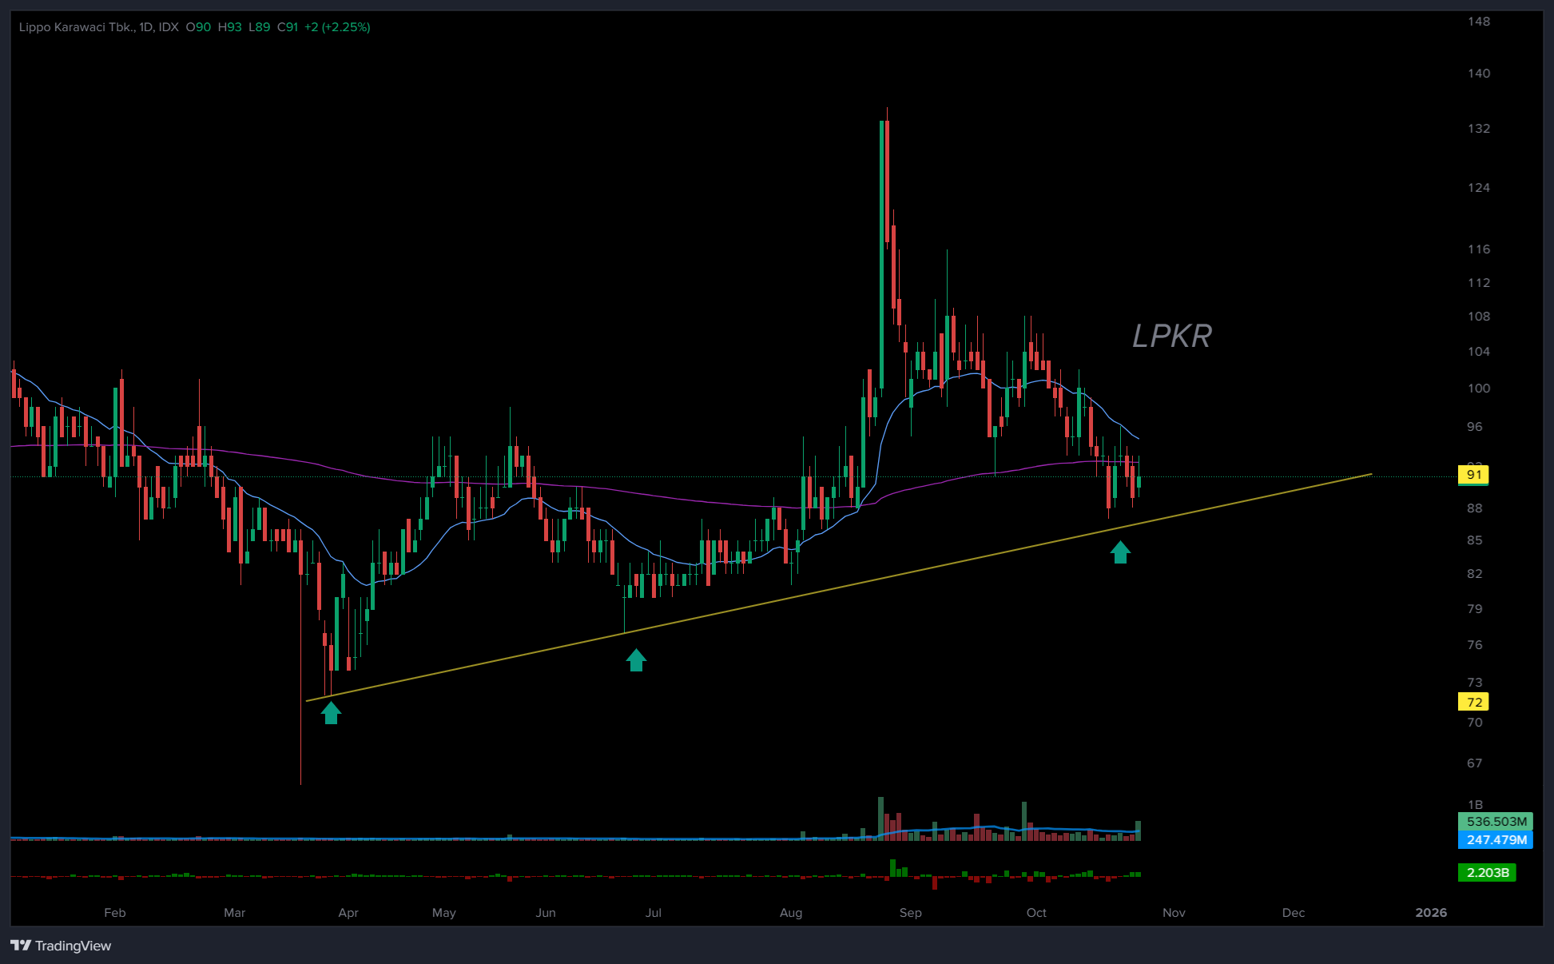Click the TradingView logo
Image resolution: width=1554 pixels, height=964 pixels.
[x=61, y=946]
